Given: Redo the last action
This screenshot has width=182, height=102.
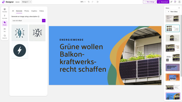Looking at the screenshot, I should click(93, 2).
